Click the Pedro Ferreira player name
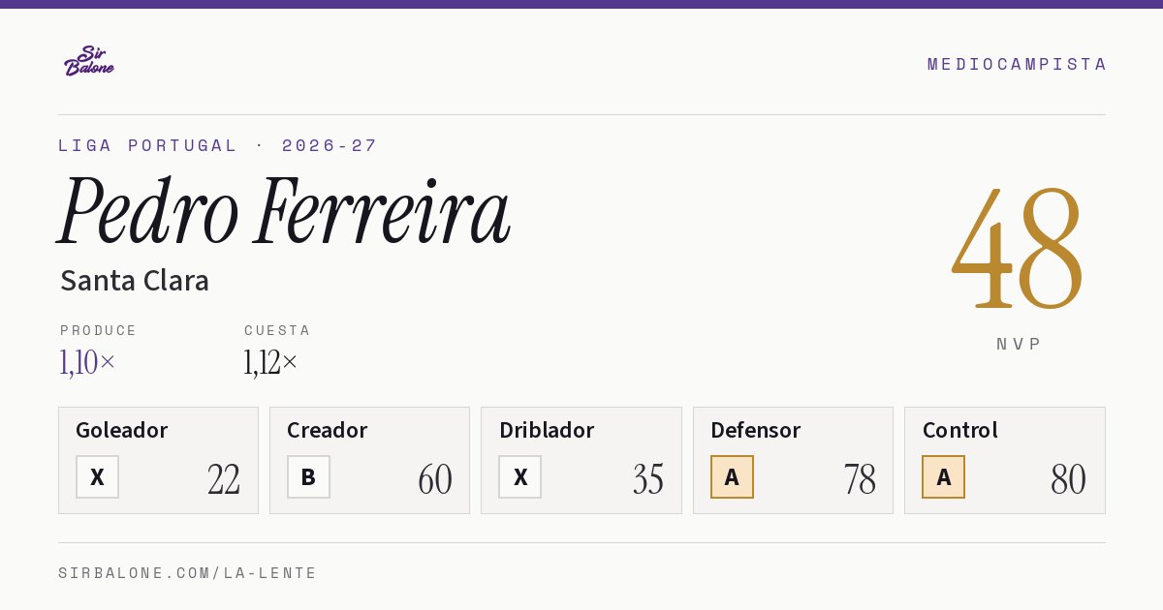 [x=284, y=211]
